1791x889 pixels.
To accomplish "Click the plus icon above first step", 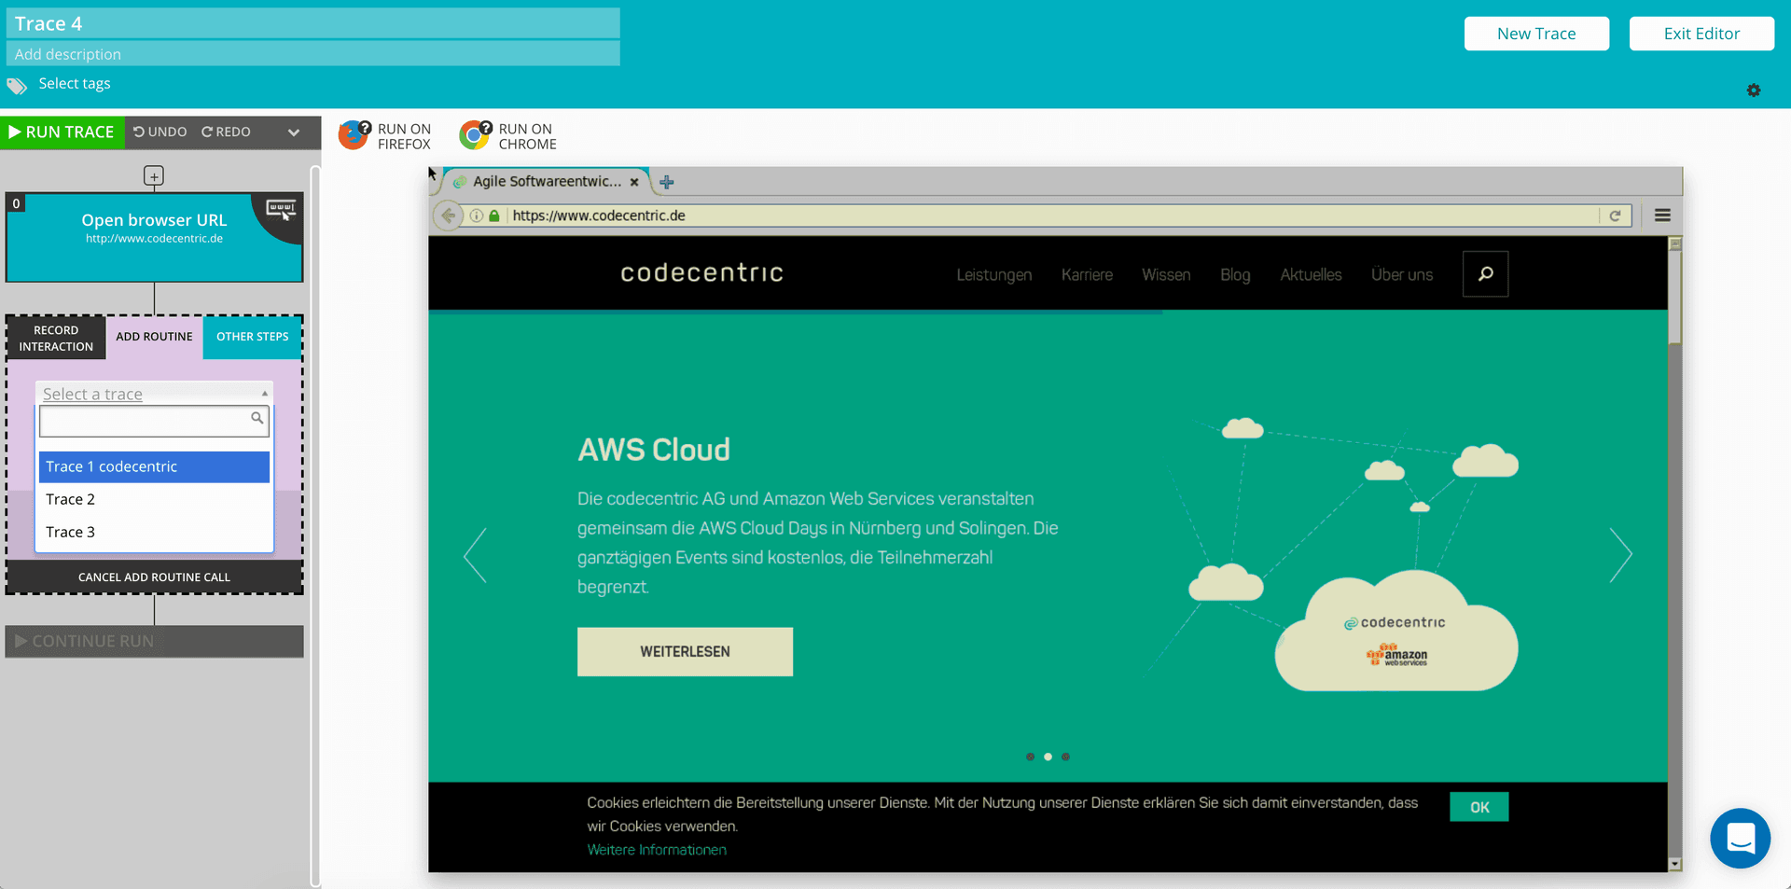I will click(x=154, y=175).
